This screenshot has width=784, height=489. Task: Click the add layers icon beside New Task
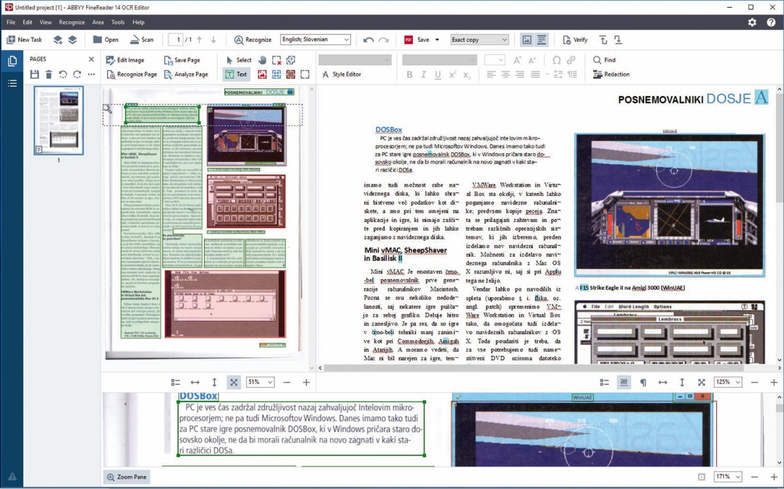click(57, 40)
